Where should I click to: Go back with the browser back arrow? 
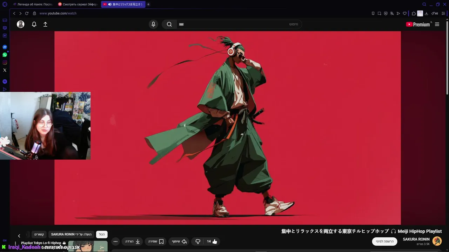click(14, 13)
